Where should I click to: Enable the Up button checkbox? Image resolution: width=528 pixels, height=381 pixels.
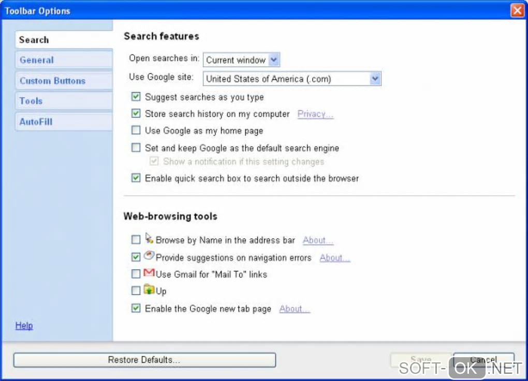point(136,290)
